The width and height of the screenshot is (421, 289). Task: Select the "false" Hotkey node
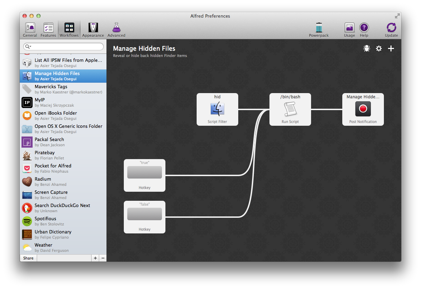point(145,217)
